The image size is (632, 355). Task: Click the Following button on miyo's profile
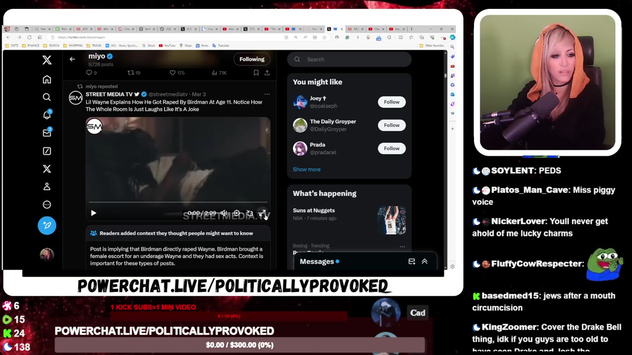(x=252, y=59)
